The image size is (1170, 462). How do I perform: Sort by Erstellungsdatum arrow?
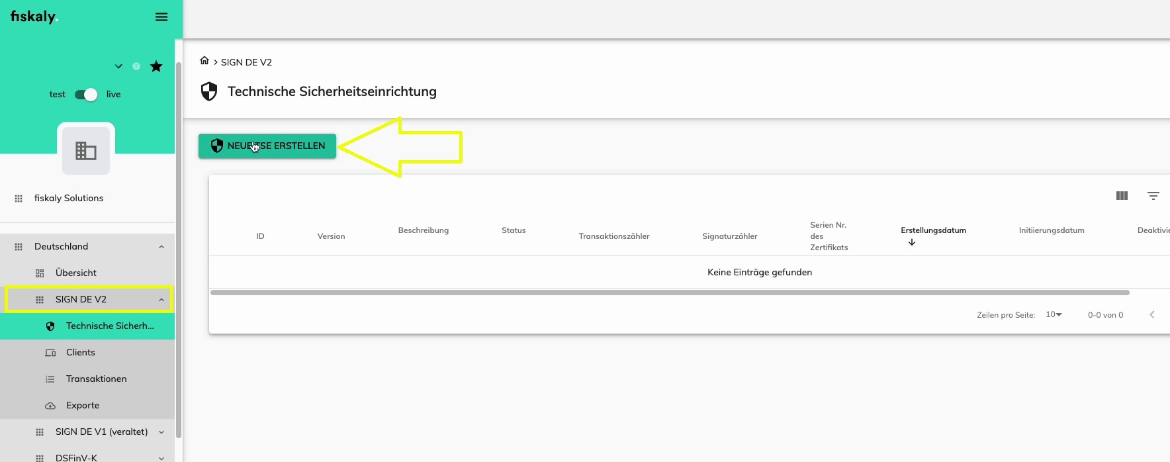912,242
